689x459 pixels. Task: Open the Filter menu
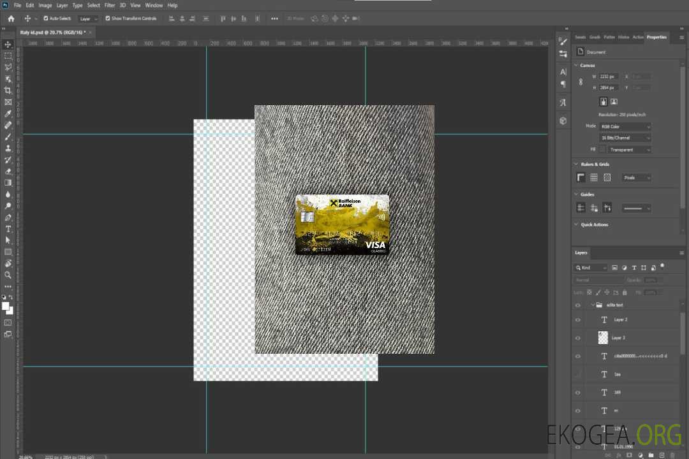coord(110,5)
